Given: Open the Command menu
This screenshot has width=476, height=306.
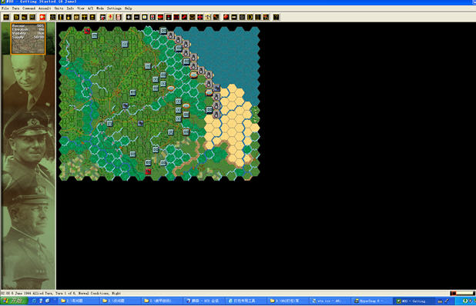Looking at the screenshot, I should coord(28,8).
